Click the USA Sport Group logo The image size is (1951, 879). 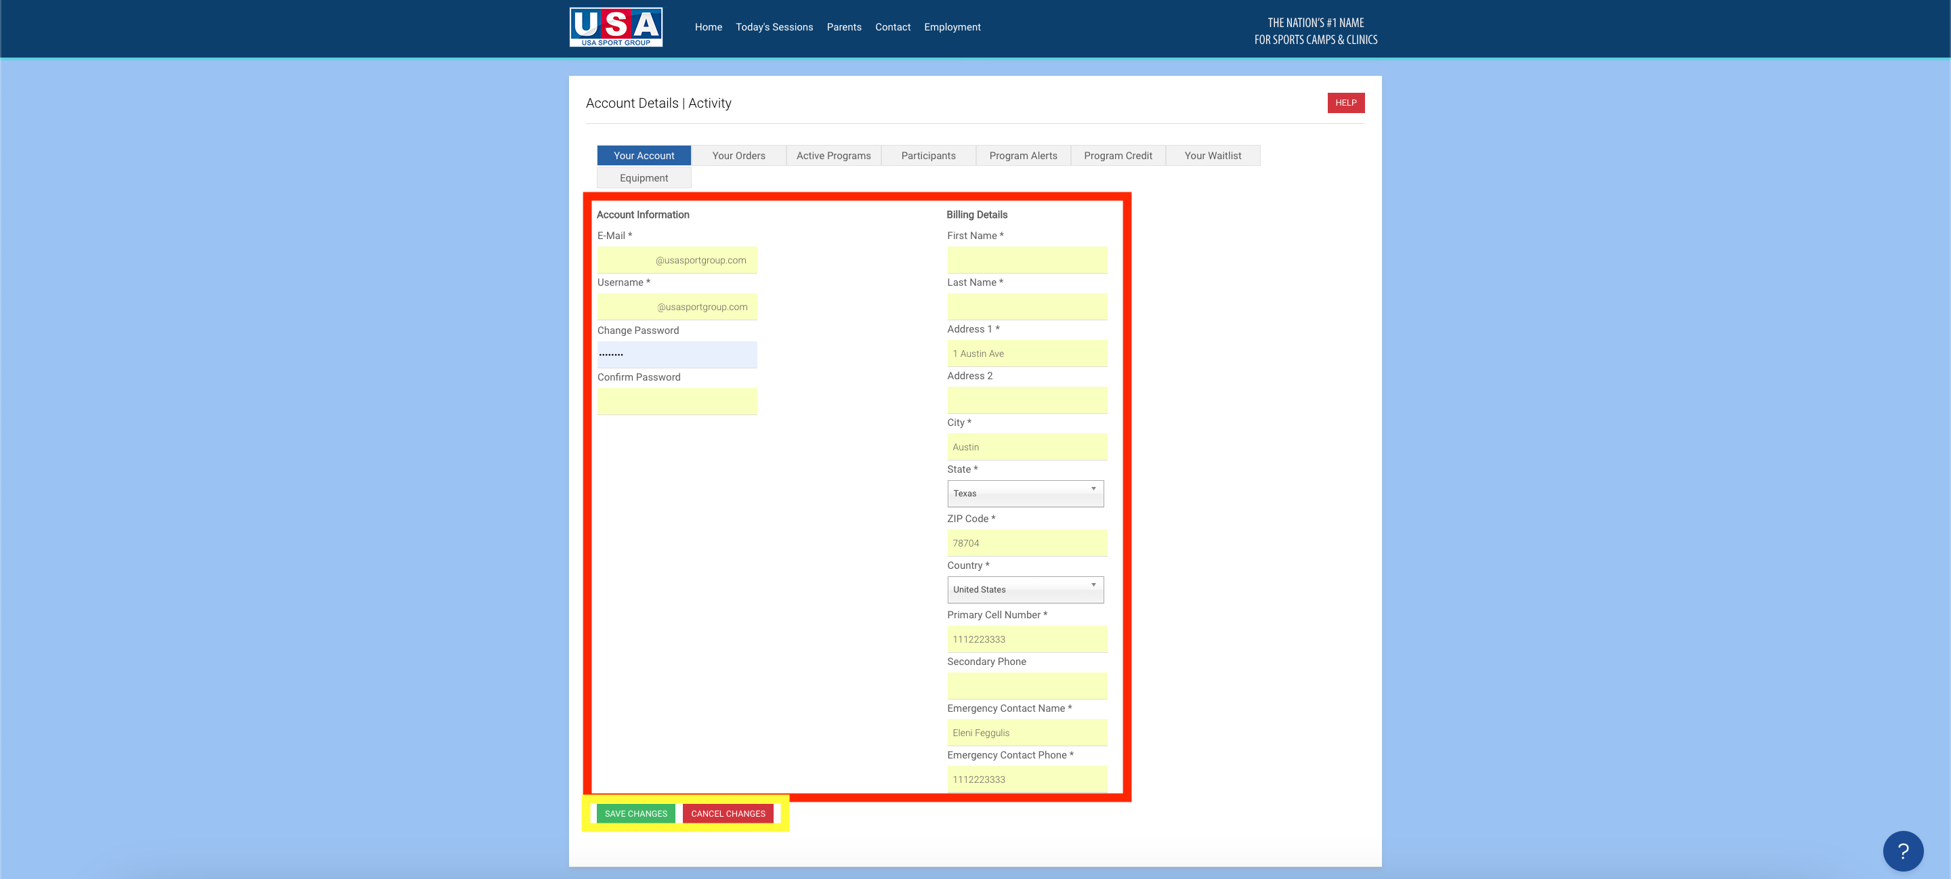point(616,27)
